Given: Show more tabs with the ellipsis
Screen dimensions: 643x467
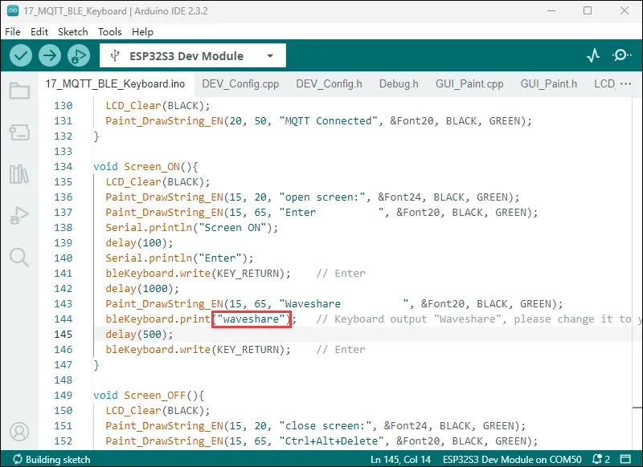Looking at the screenshot, I should click(x=625, y=83).
